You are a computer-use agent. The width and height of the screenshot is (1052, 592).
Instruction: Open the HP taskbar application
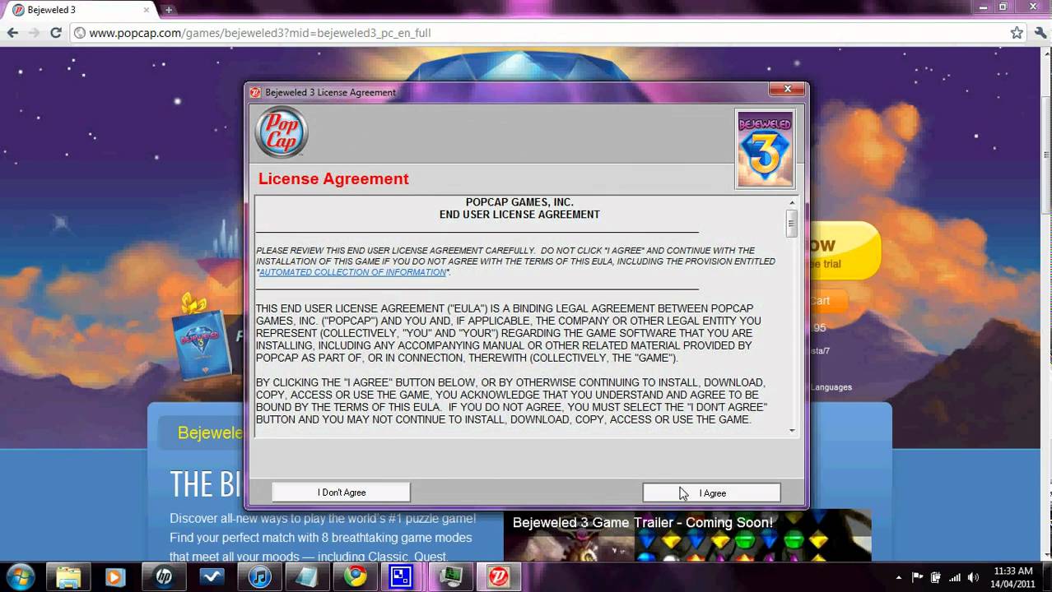tap(164, 577)
